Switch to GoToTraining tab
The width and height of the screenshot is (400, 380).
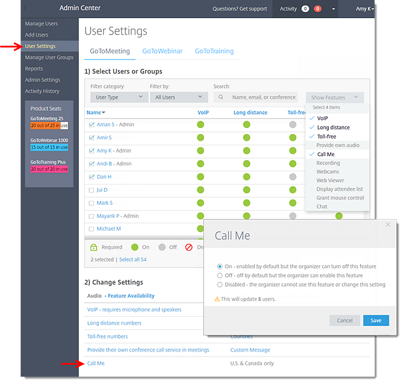[x=214, y=51]
